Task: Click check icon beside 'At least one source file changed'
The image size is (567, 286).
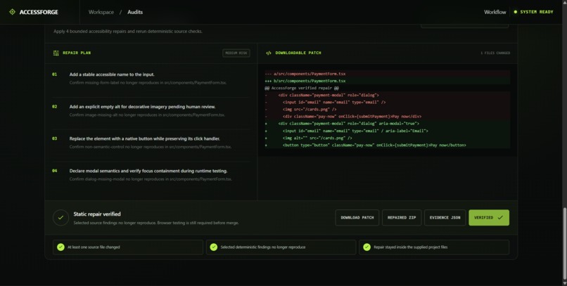Action: tap(60, 247)
